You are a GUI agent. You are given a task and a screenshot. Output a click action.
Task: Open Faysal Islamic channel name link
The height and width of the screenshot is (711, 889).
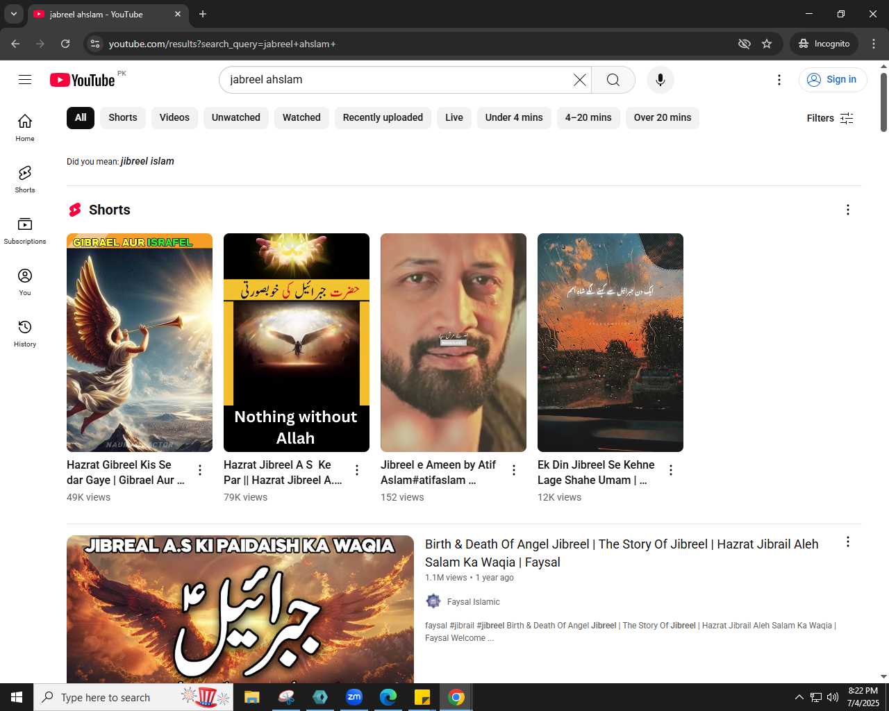pos(473,602)
